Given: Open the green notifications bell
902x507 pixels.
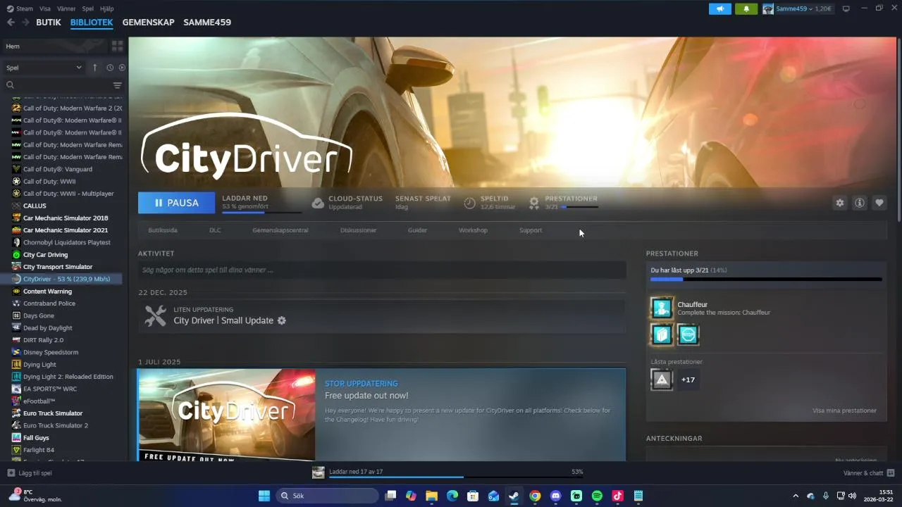Looking at the screenshot, I should point(746,8).
